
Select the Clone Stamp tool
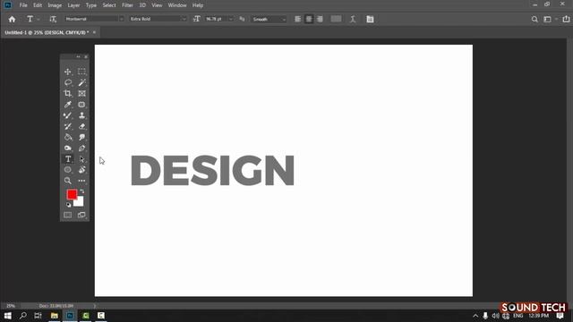(81, 115)
